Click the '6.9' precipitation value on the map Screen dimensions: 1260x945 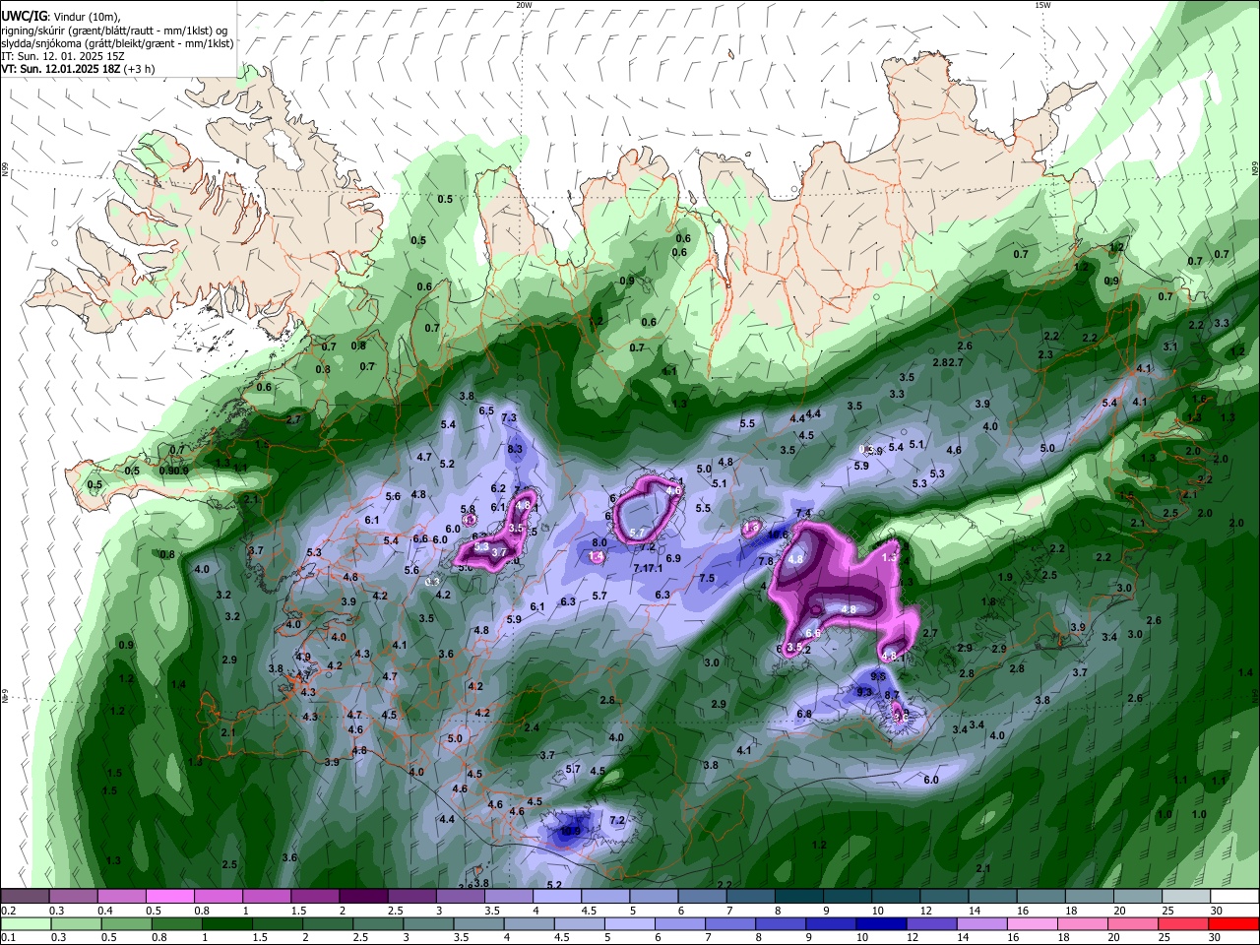tap(673, 558)
